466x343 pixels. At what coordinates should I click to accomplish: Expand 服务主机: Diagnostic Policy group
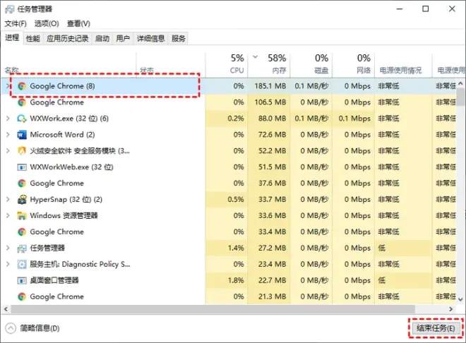click(x=8, y=264)
